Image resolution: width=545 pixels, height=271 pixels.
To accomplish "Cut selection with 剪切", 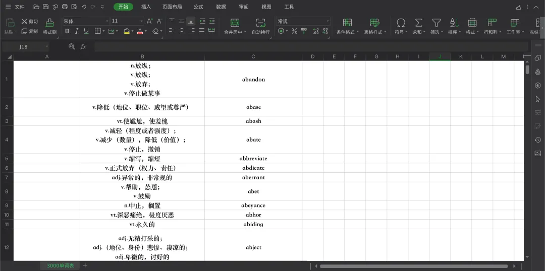I will coord(30,22).
